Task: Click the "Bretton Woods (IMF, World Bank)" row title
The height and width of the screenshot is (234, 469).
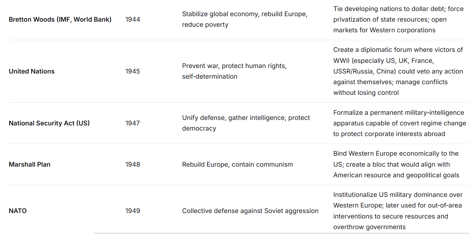Action: 60,20
